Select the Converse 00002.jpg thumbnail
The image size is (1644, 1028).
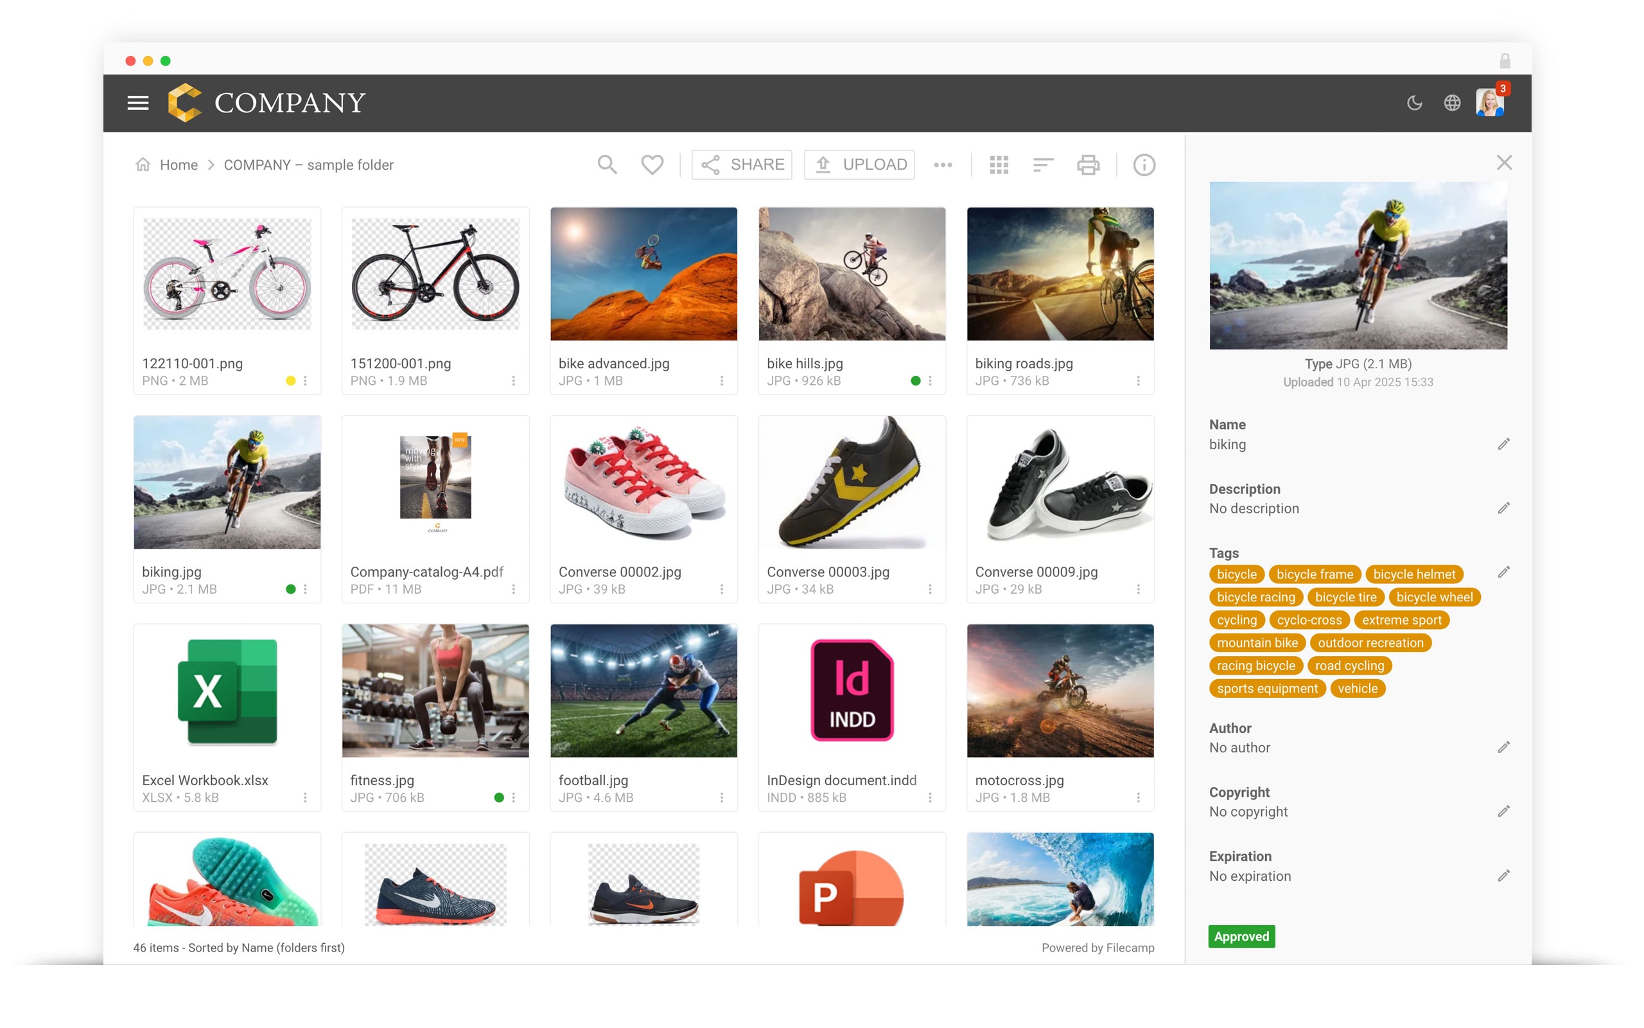coord(643,482)
